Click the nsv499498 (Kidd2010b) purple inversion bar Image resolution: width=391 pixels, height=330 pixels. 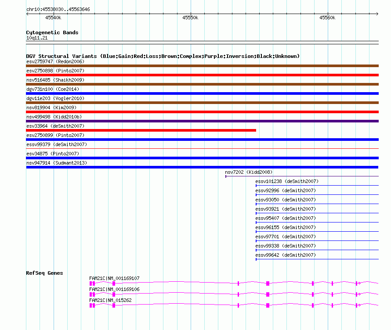coord(202,121)
